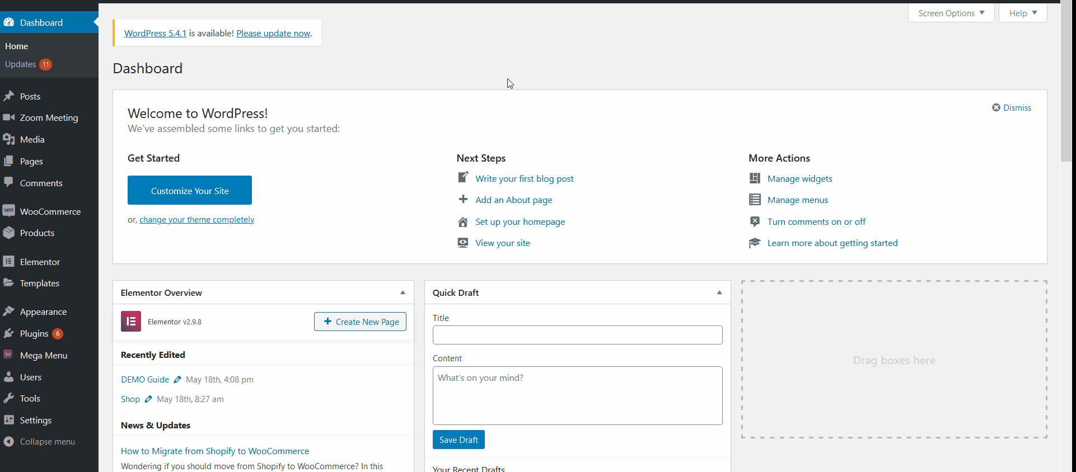
Task: Click the Elementor sidebar icon
Action: click(9, 261)
